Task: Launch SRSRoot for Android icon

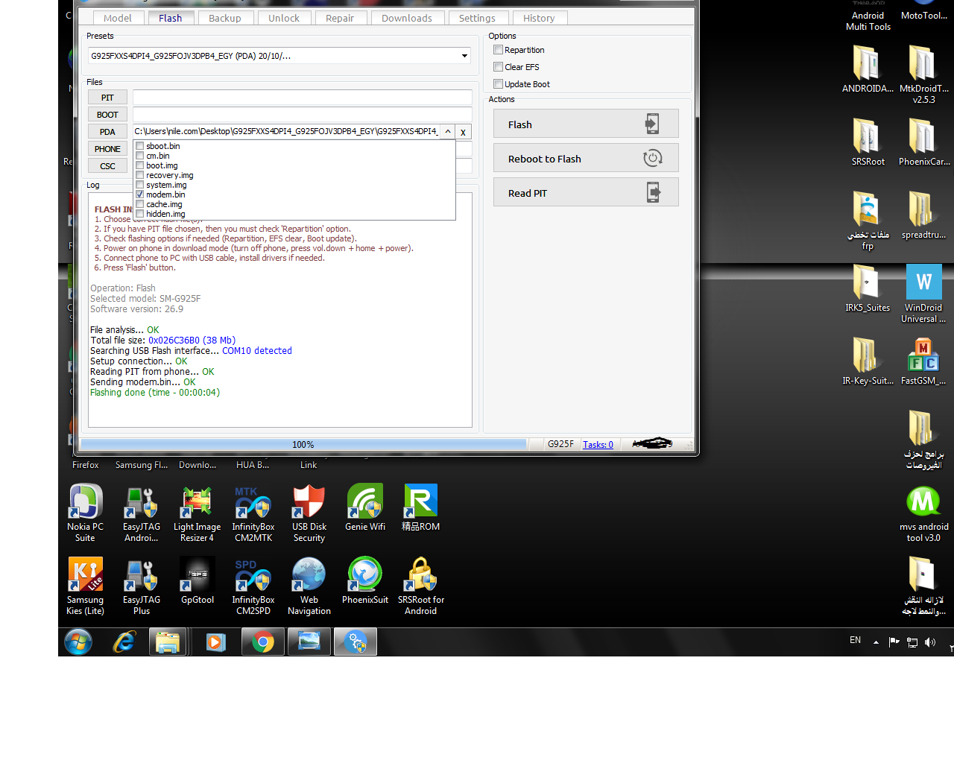Action: click(421, 585)
